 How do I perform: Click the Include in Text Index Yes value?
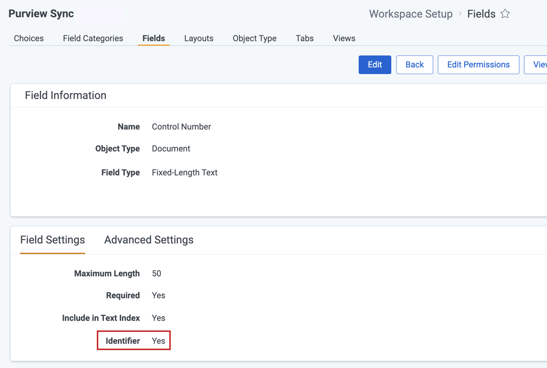point(158,318)
